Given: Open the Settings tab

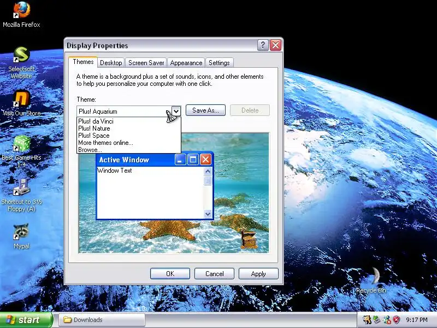Looking at the screenshot, I should pos(219,63).
